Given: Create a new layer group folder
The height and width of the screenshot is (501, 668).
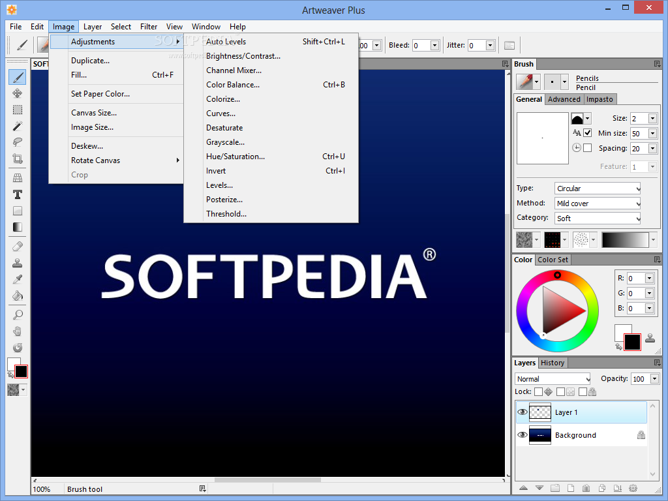Looking at the screenshot, I should pos(554,488).
